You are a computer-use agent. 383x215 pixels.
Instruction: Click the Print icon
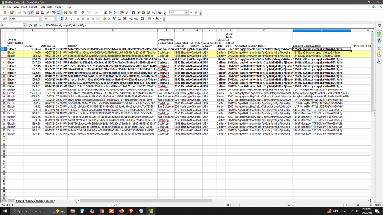[x=42, y=12]
